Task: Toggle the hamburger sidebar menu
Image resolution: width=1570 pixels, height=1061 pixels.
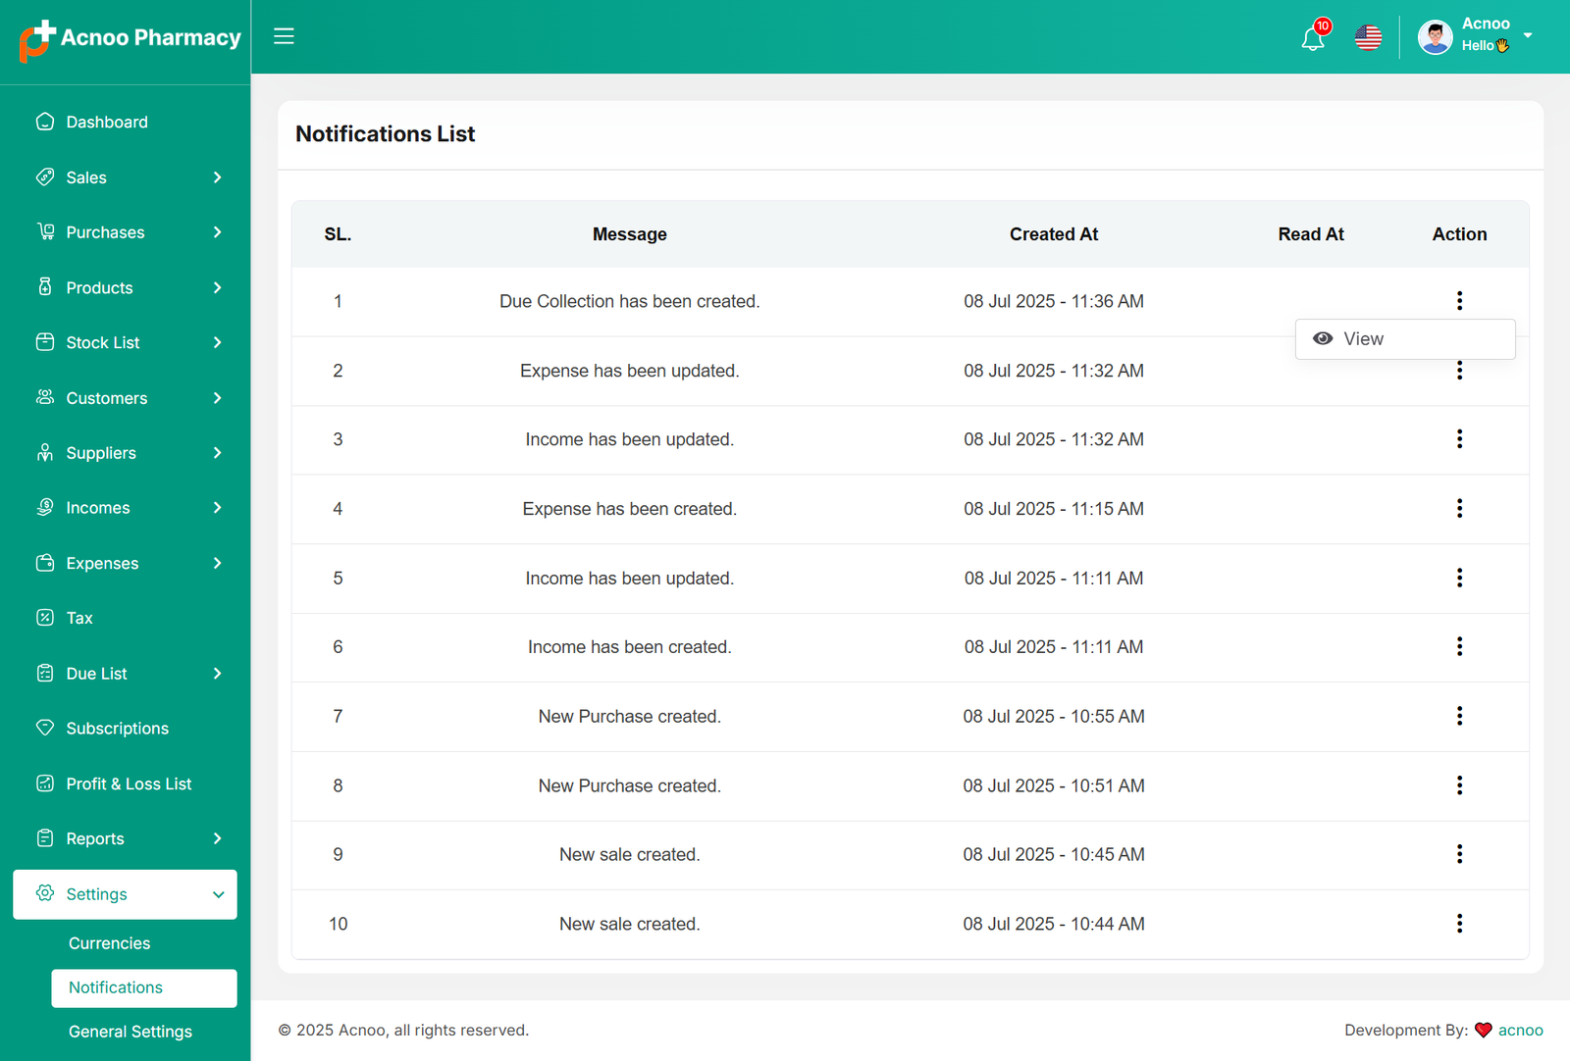Action: (x=284, y=36)
